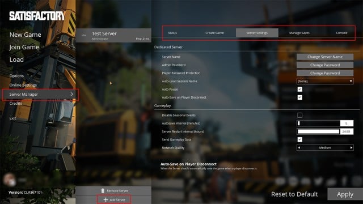View the Credits menu entry
This screenshot has height=204, width=363.
point(16,103)
